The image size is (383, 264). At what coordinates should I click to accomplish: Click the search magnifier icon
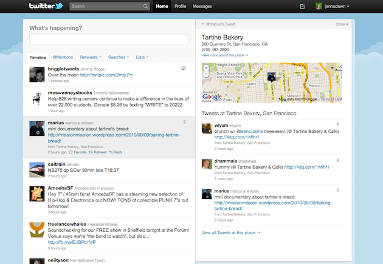tap(145, 7)
